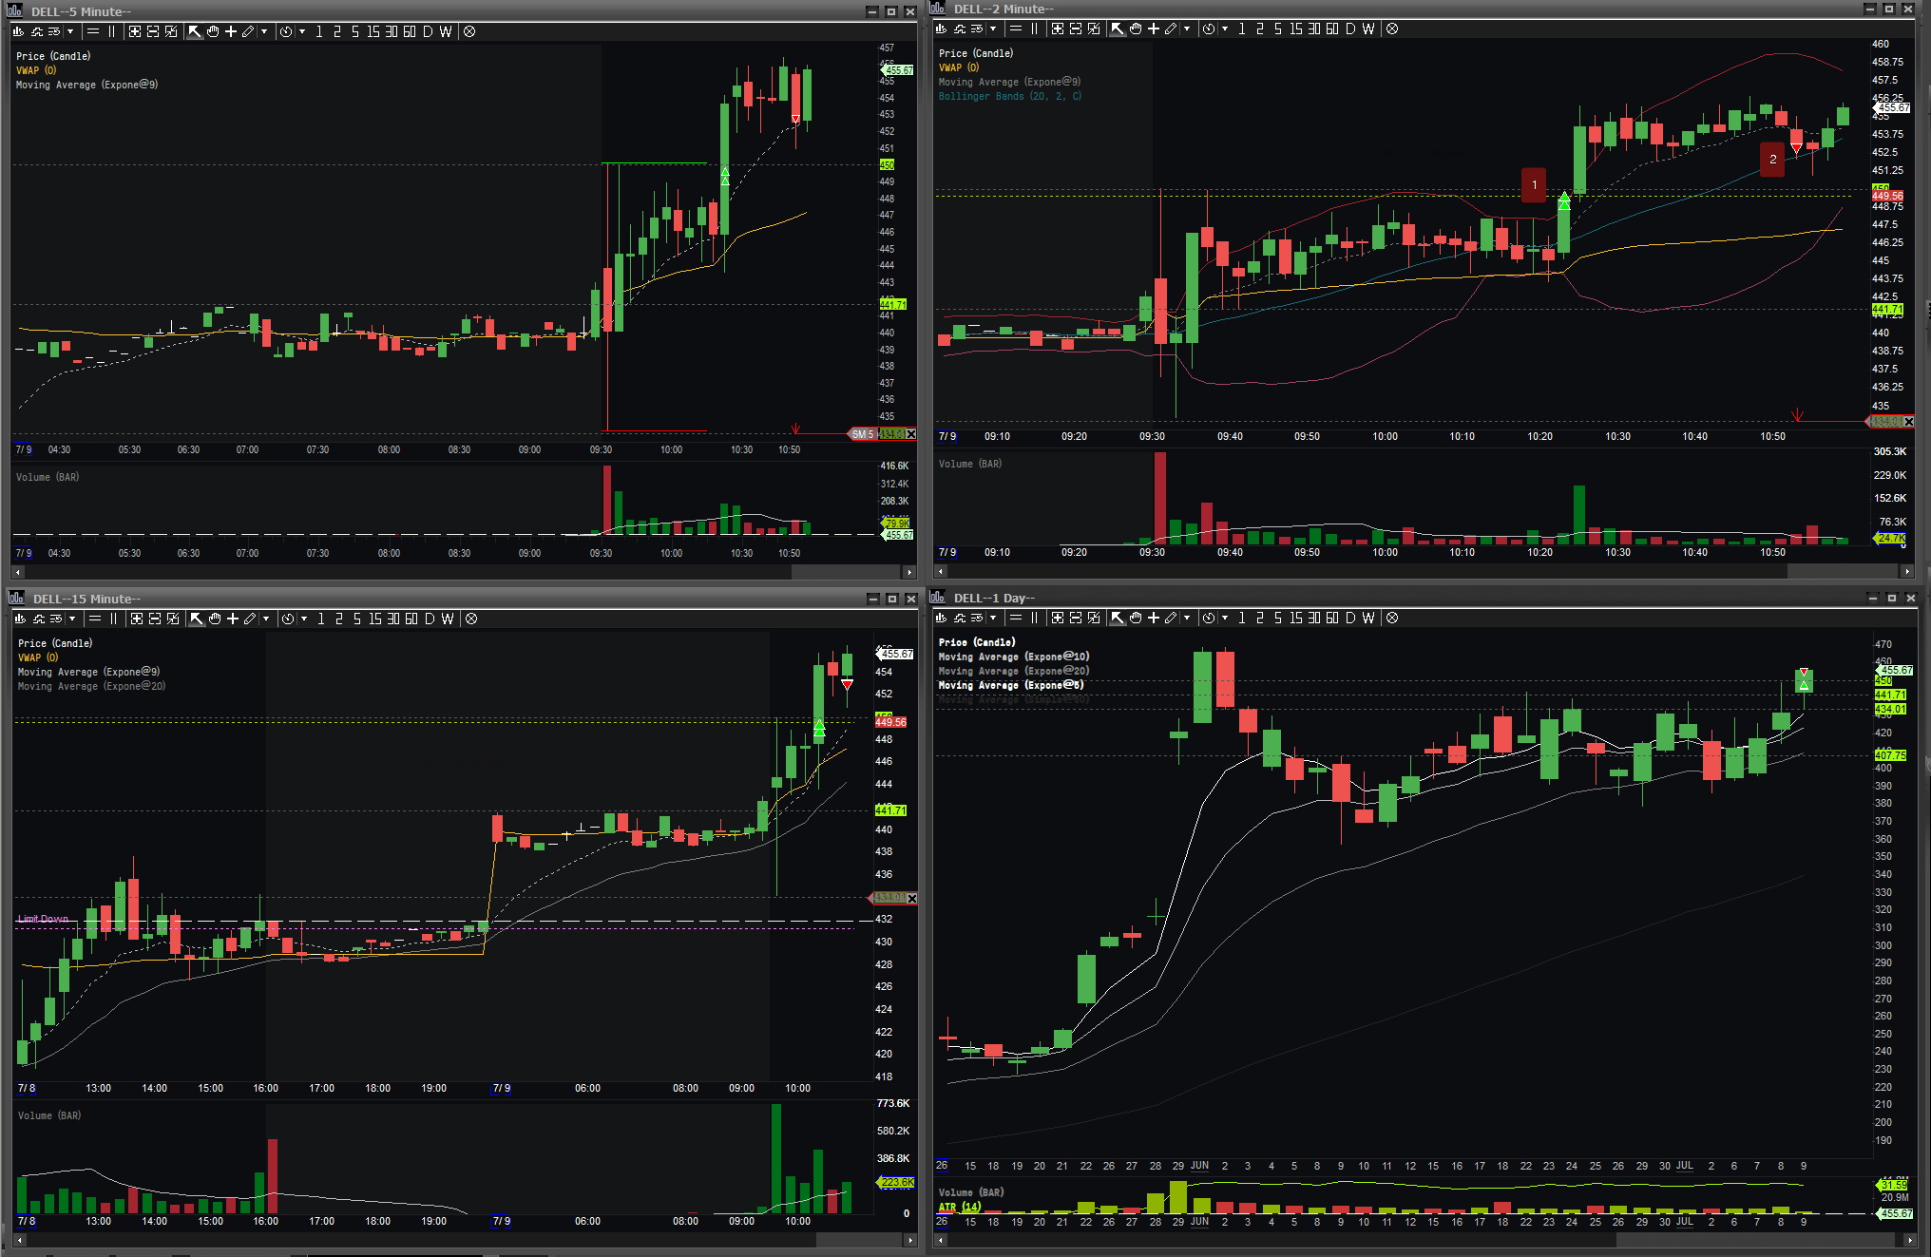Reset zoom on DELL 2 Minute chart
This screenshot has width=1931, height=1257.
(1094, 29)
